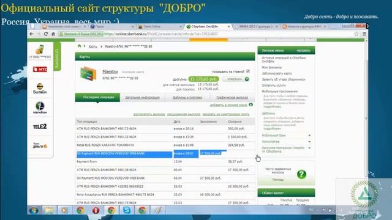Click the last taskbar icon after Chrome

pos(158,210)
